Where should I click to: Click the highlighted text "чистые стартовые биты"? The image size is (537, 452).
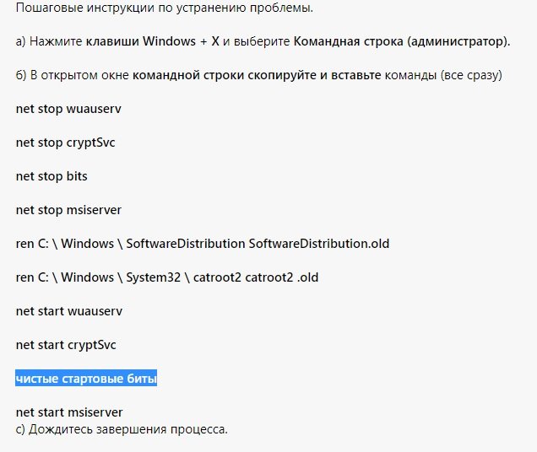click(x=86, y=379)
